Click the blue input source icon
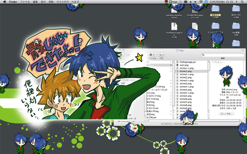This screenshot has height=154, width=247. pyautogui.click(x=206, y=2)
